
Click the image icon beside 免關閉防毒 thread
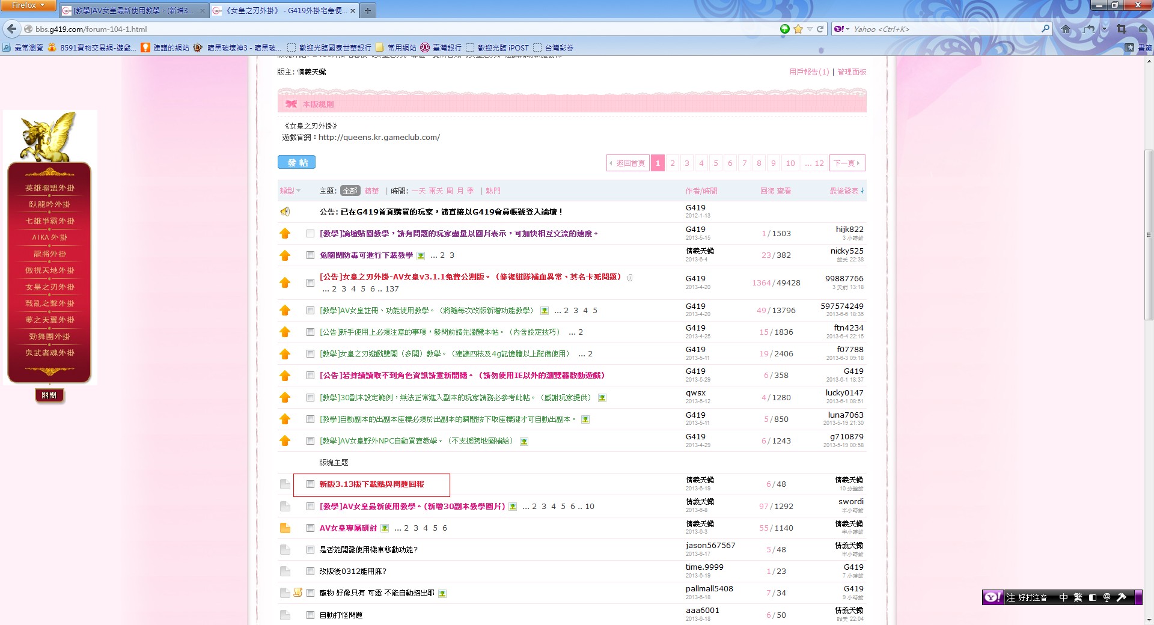point(421,255)
